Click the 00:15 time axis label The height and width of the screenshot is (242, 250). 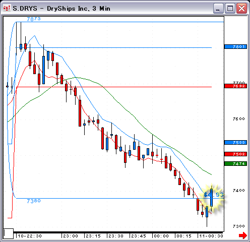pyautogui.click(x=184, y=236)
